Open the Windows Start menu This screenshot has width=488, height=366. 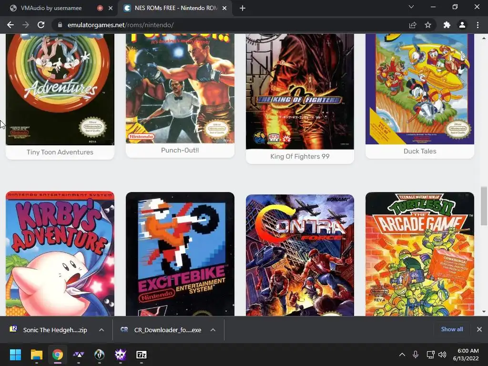pyautogui.click(x=15, y=355)
